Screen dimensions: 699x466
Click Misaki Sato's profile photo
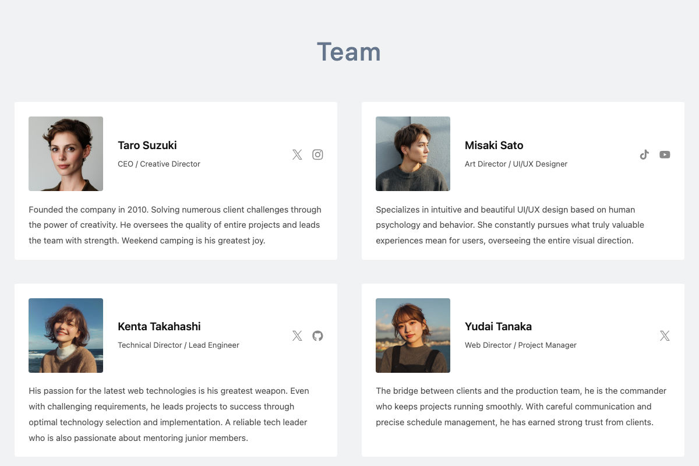(413, 154)
